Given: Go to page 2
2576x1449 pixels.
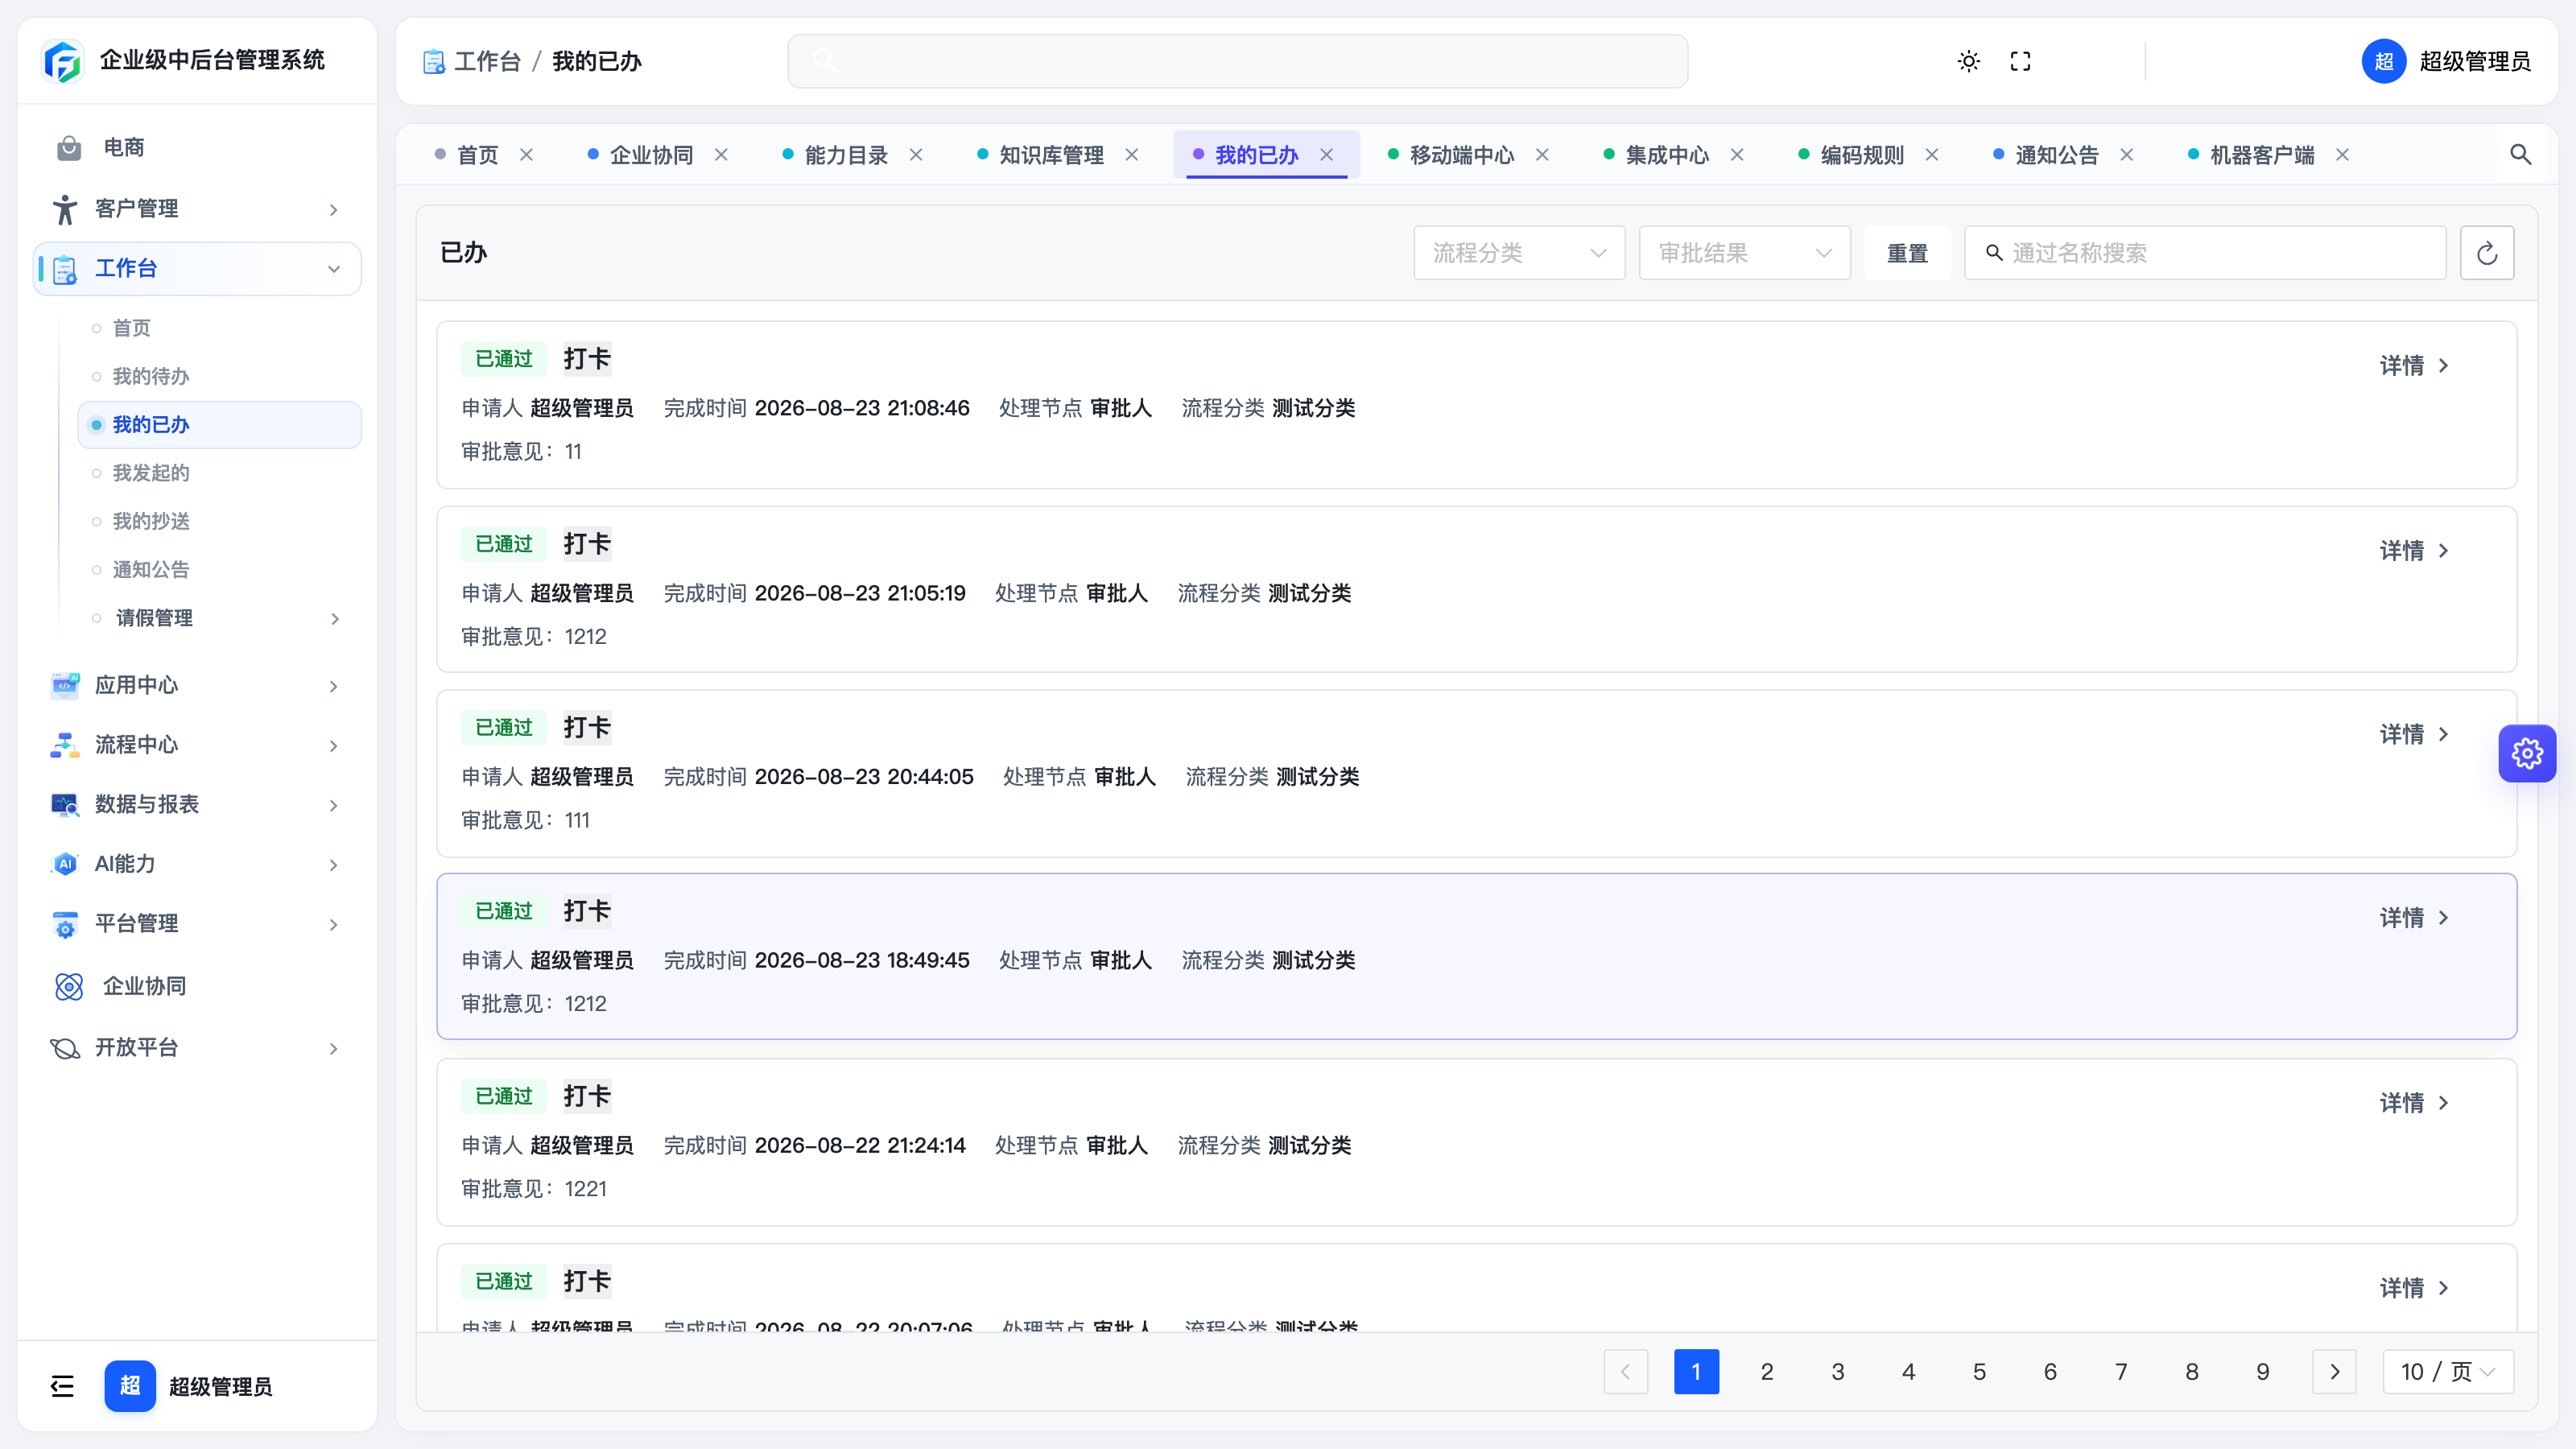Looking at the screenshot, I should coord(1767,1372).
